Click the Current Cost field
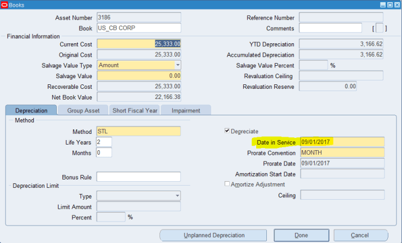The height and width of the screenshot is (243, 402). (139, 44)
